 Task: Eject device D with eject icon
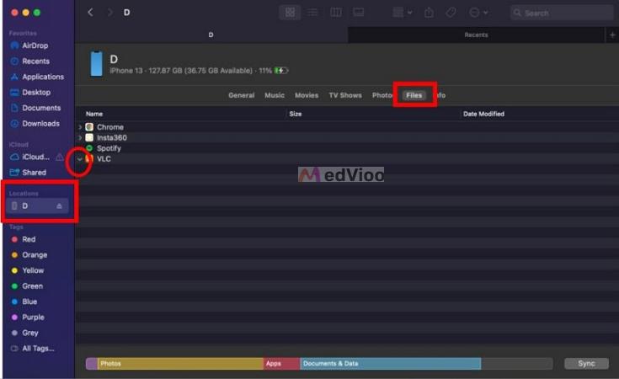click(59, 206)
